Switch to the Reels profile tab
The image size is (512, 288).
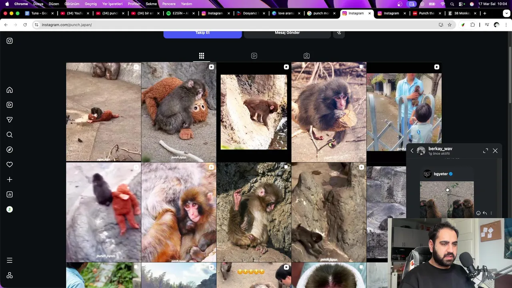254,56
